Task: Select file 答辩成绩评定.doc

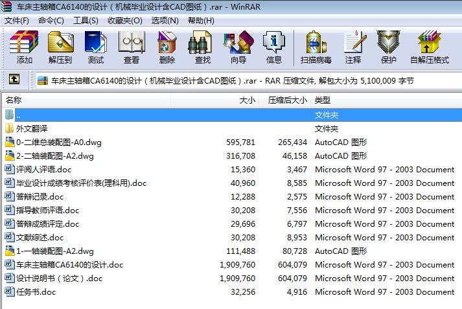Action: point(48,224)
